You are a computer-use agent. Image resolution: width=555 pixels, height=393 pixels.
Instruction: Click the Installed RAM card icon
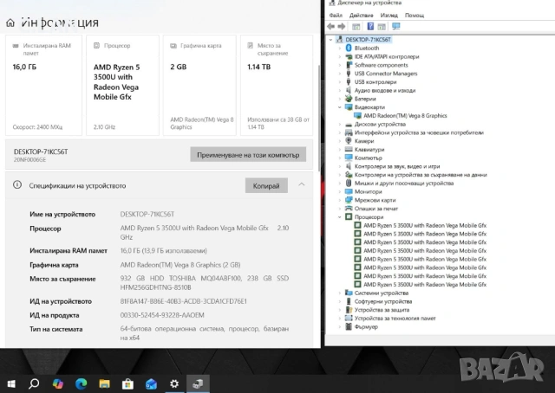click(x=16, y=46)
